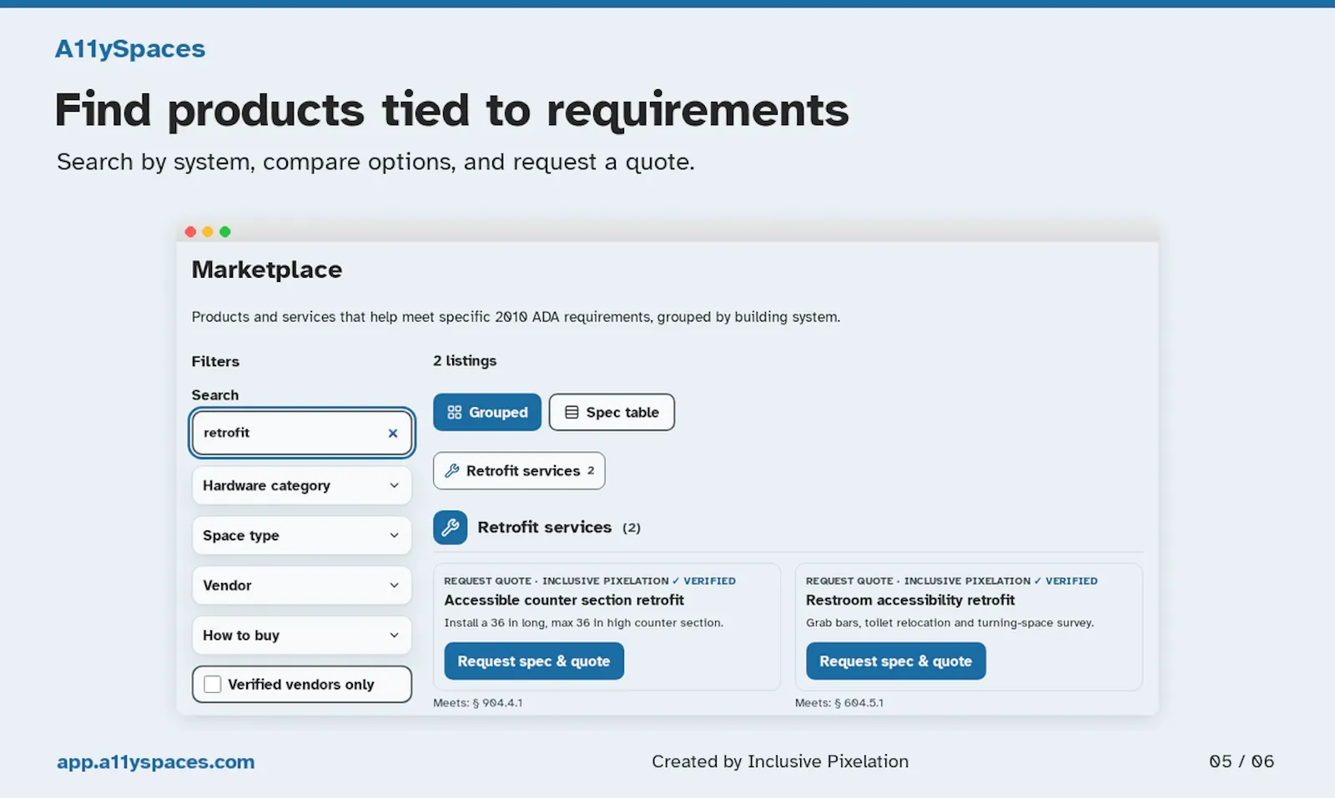Focus the search field containing retrofit
The height and width of the screenshot is (798, 1335).
point(302,433)
